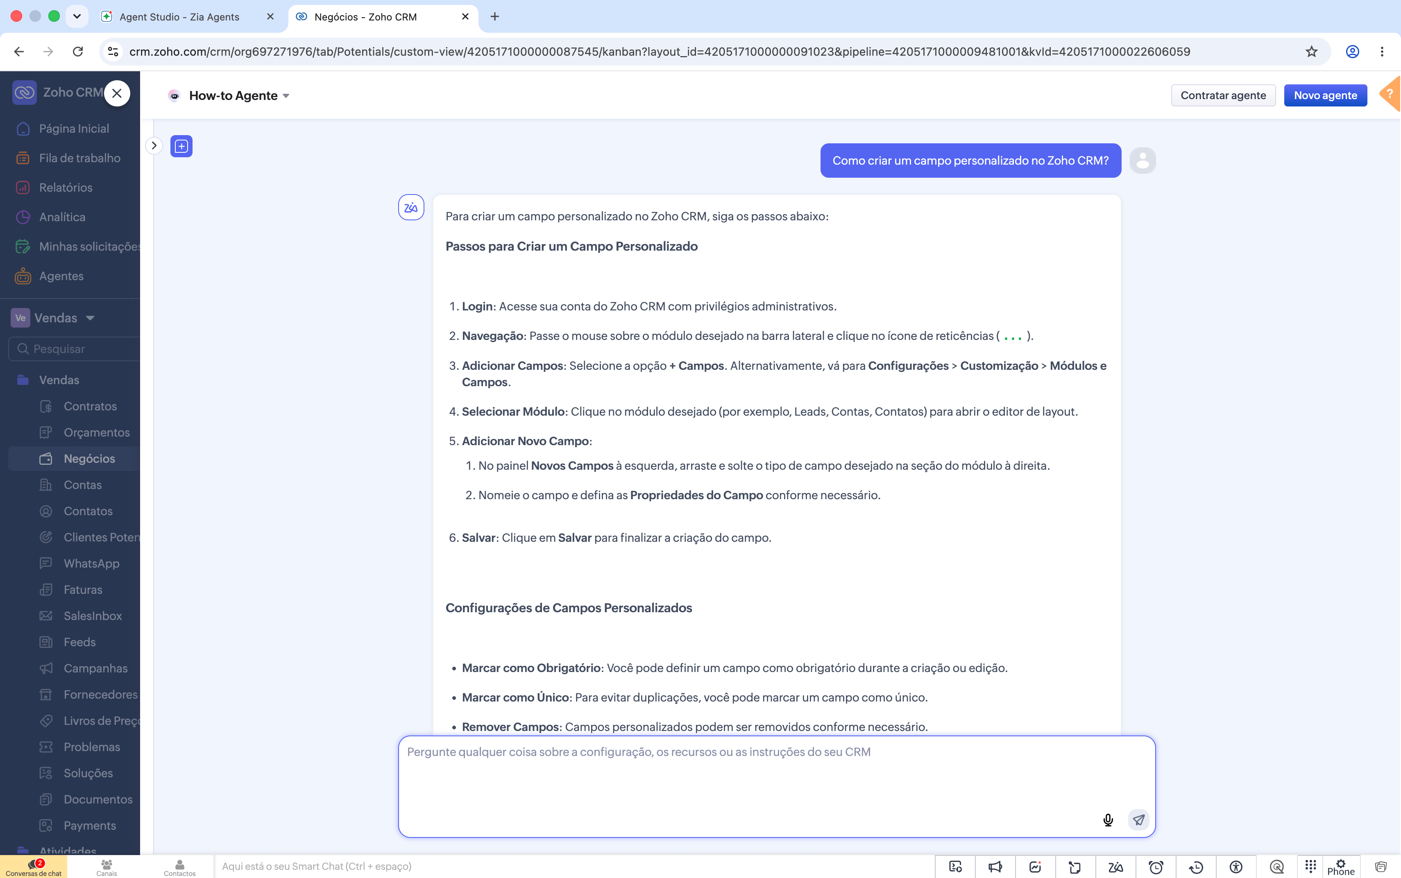This screenshot has height=878, width=1401.
Task: Open the Contactos tab
Action: point(179,867)
